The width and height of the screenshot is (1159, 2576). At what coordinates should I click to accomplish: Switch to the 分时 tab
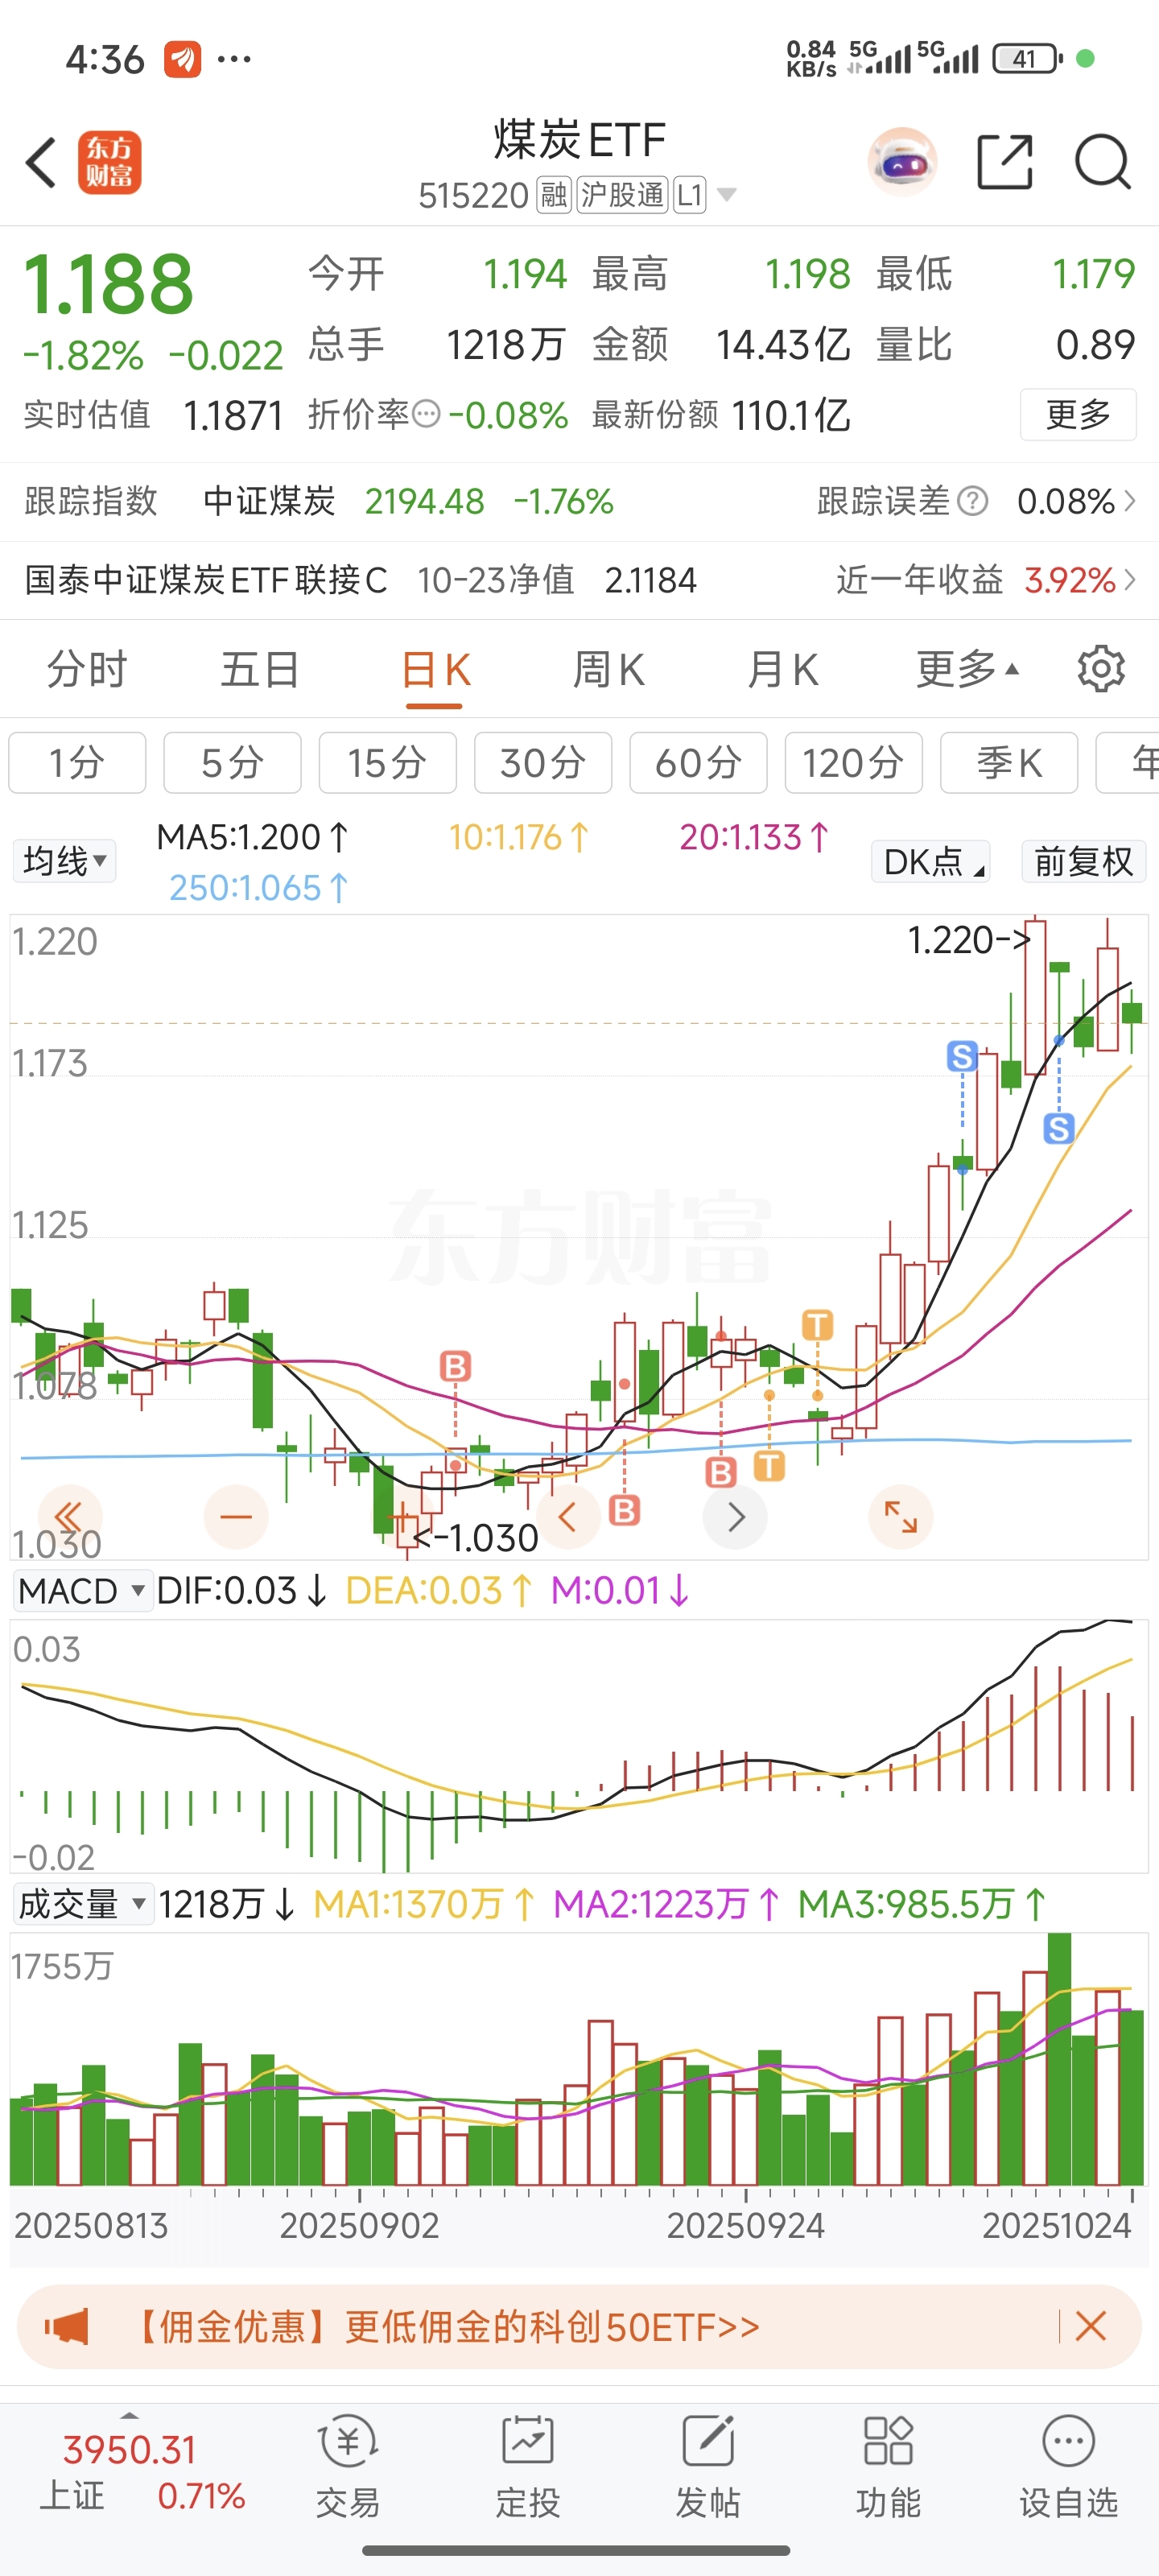pyautogui.click(x=87, y=669)
